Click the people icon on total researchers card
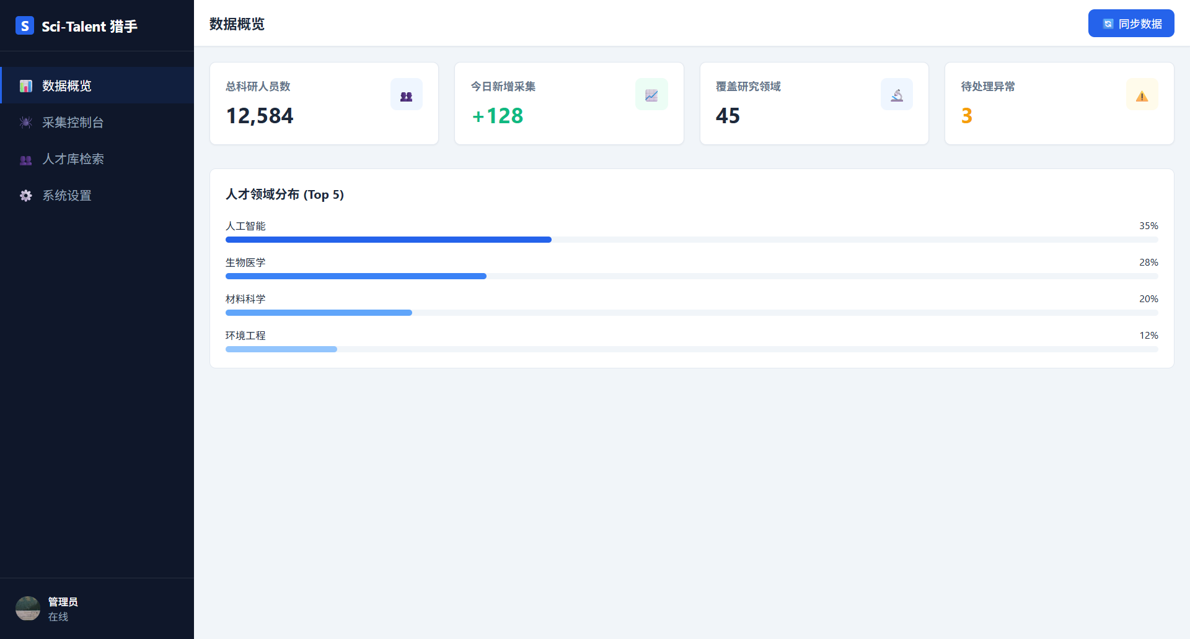This screenshot has width=1190, height=639. coord(406,95)
